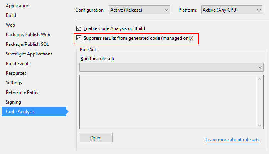Click inside the rule set description box
The height and width of the screenshot is (154, 269).
pyautogui.click(x=168, y=102)
